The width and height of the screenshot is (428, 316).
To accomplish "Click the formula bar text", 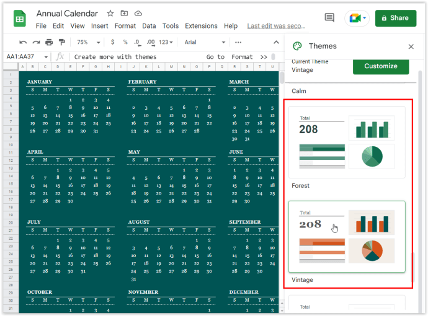I will tap(115, 57).
